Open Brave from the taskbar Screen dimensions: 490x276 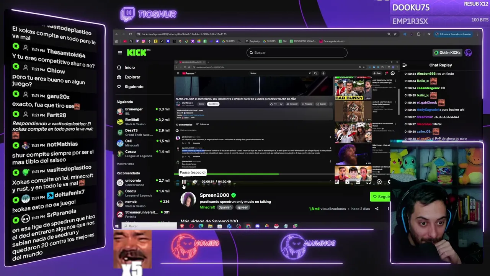[x=182, y=226]
